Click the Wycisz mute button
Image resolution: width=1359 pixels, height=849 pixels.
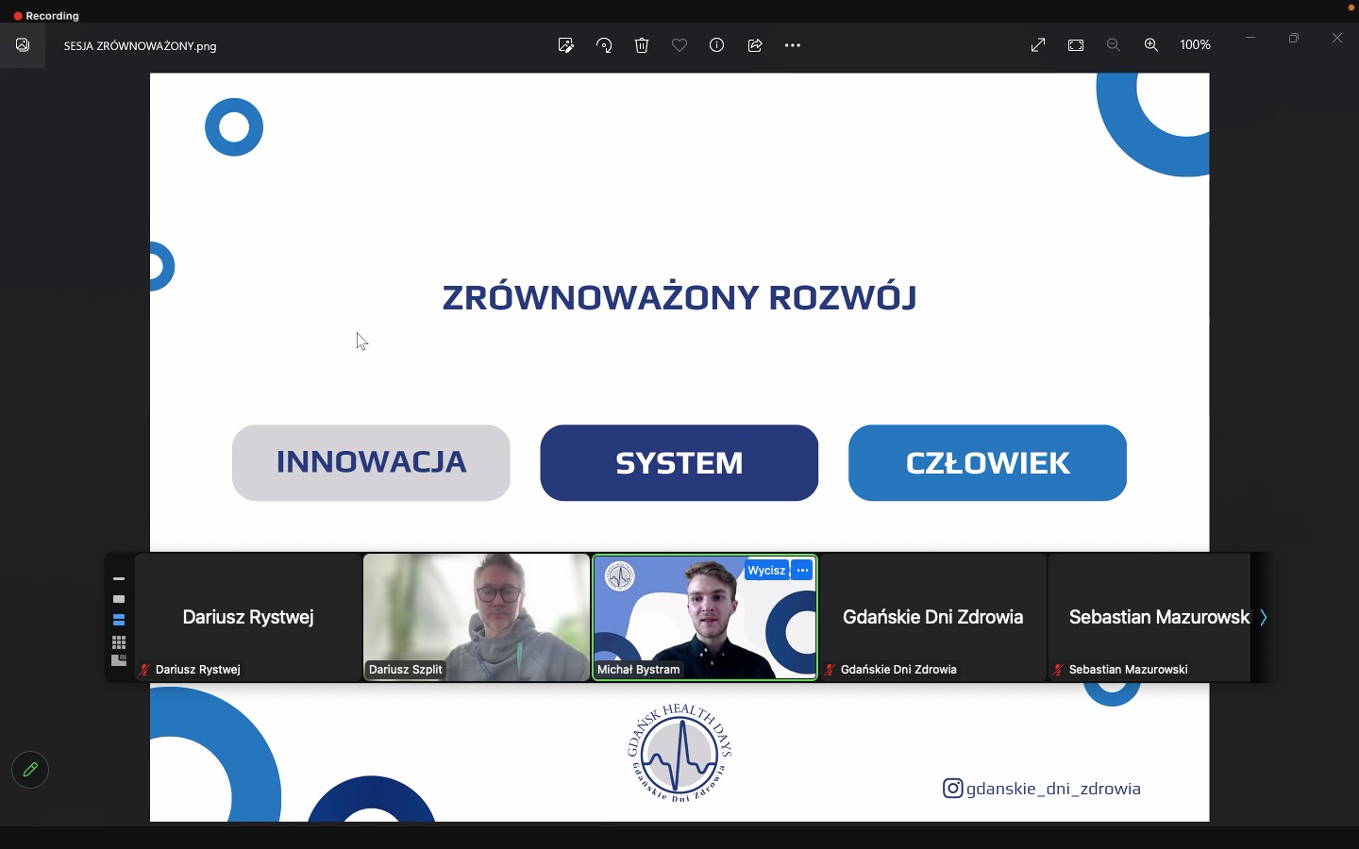766,571
